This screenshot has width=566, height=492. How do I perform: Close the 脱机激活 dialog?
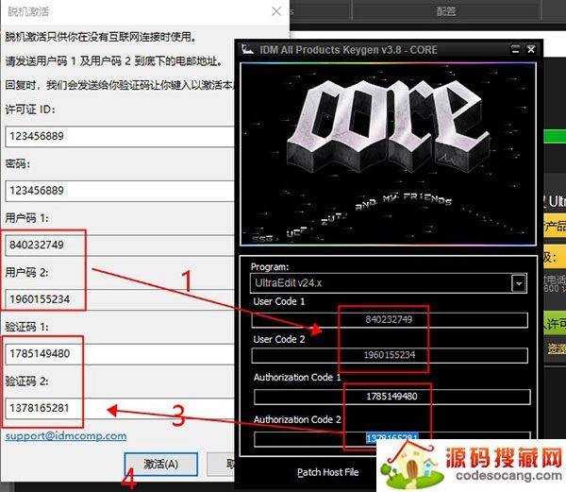pyautogui.click(x=276, y=11)
